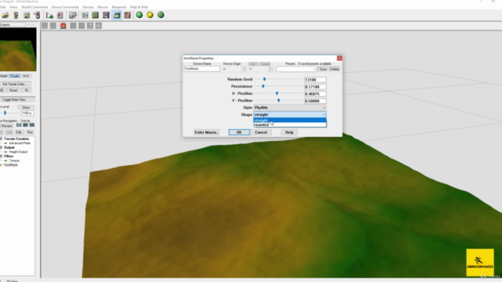Click the question mark icon in view toolbar
502x282 pixels.
click(90, 26)
